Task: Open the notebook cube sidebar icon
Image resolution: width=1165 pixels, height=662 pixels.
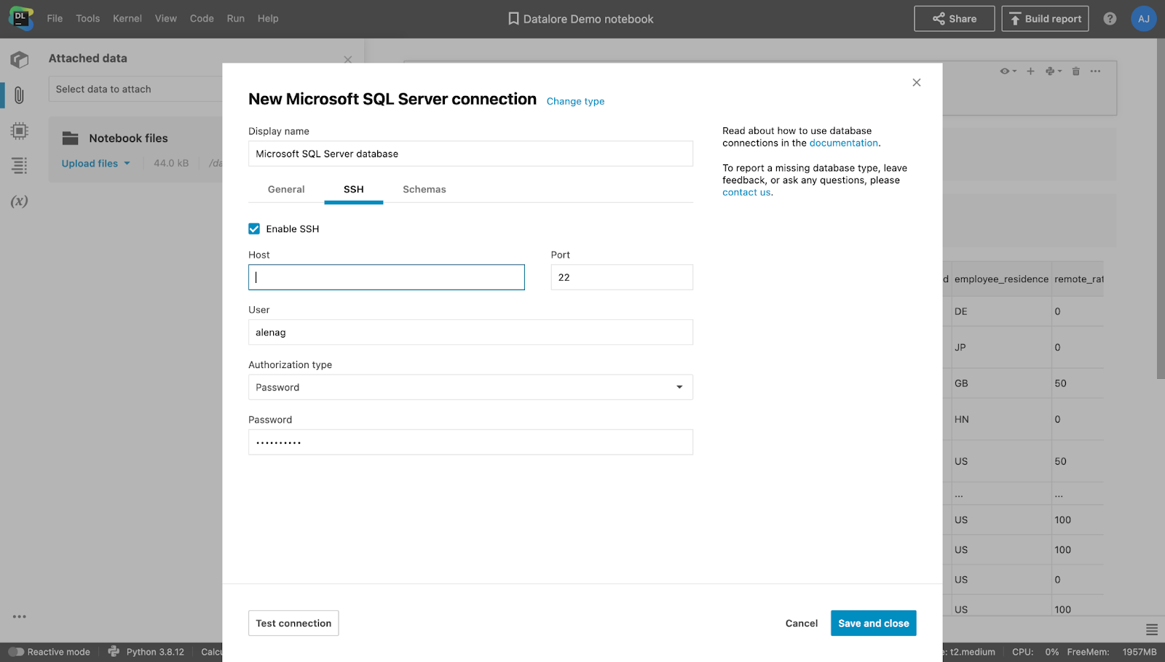Action: click(x=20, y=60)
